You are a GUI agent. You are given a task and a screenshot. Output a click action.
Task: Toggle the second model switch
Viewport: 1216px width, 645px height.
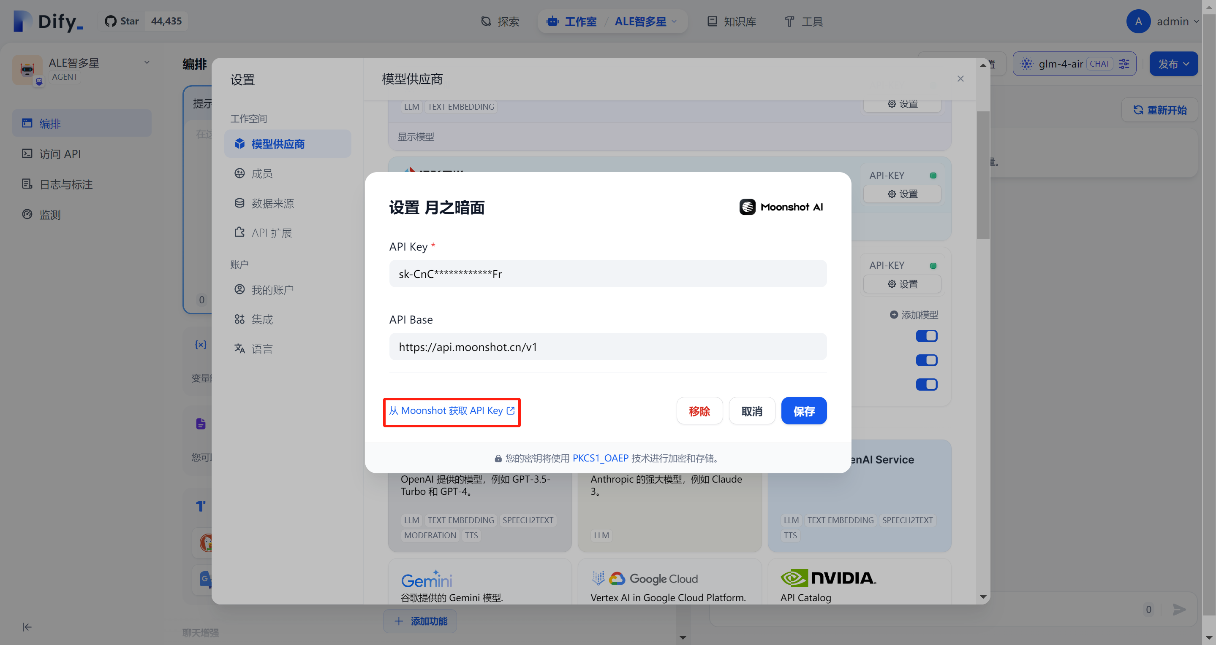[926, 360]
